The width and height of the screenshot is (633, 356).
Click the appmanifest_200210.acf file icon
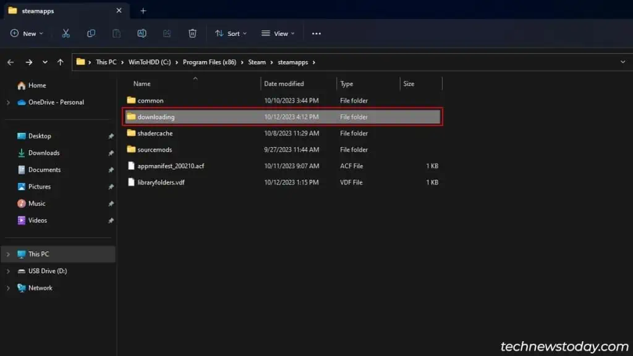131,166
